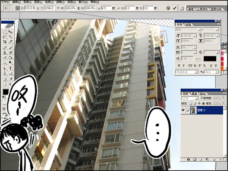
Task: Open the 滤镜(T) menu
Action: [x=60, y=2]
